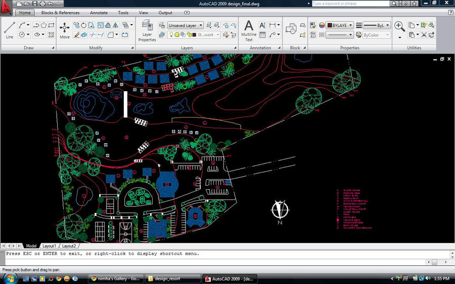The image size is (455, 284).
Task: Click the Favorites star icon
Action: pyautogui.click(x=415, y=4)
